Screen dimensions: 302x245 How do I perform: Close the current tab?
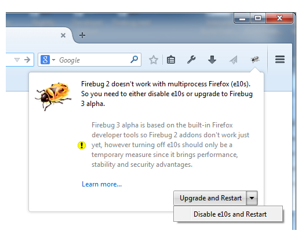click(x=63, y=35)
